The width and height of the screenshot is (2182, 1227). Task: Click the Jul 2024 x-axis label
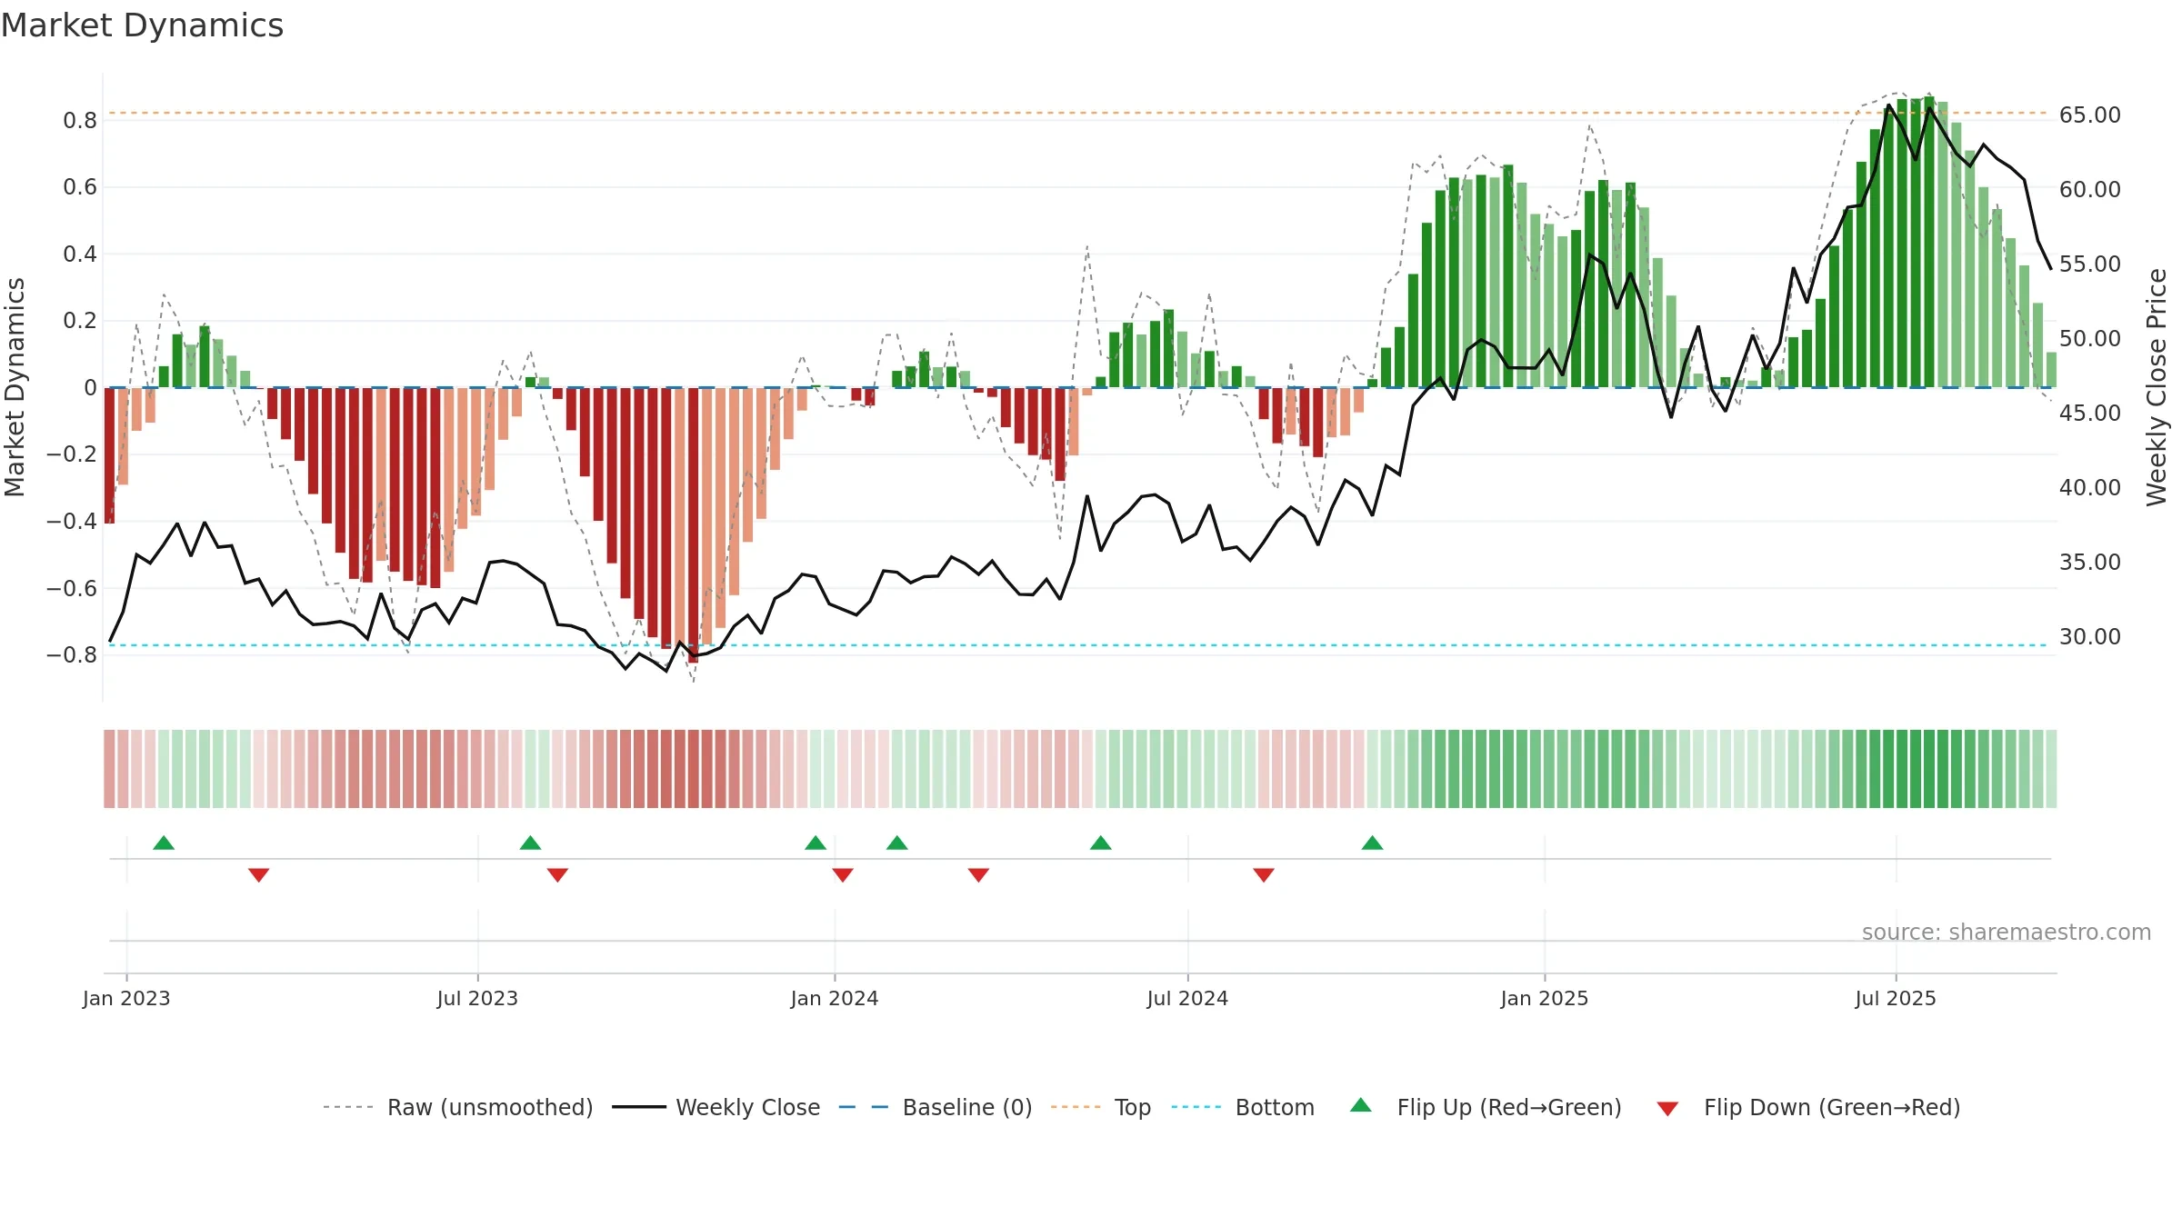pyautogui.click(x=1187, y=998)
